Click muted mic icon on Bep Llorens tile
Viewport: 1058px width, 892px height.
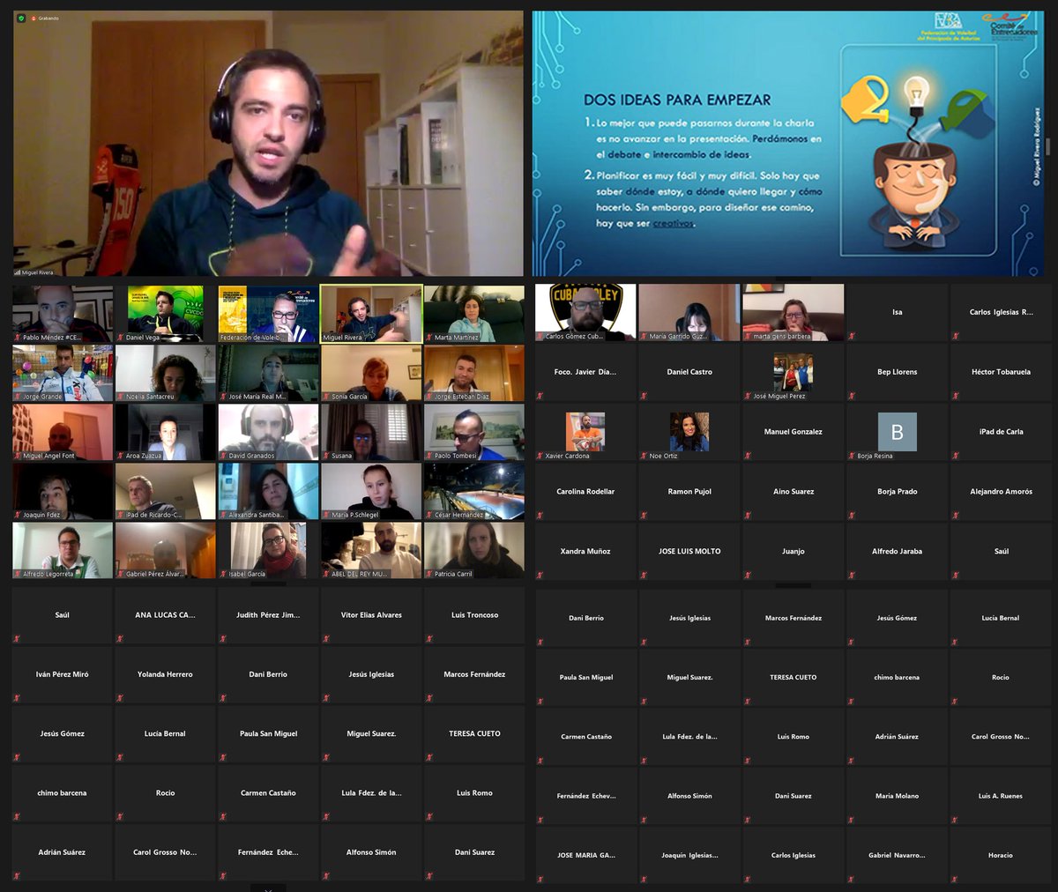852,396
